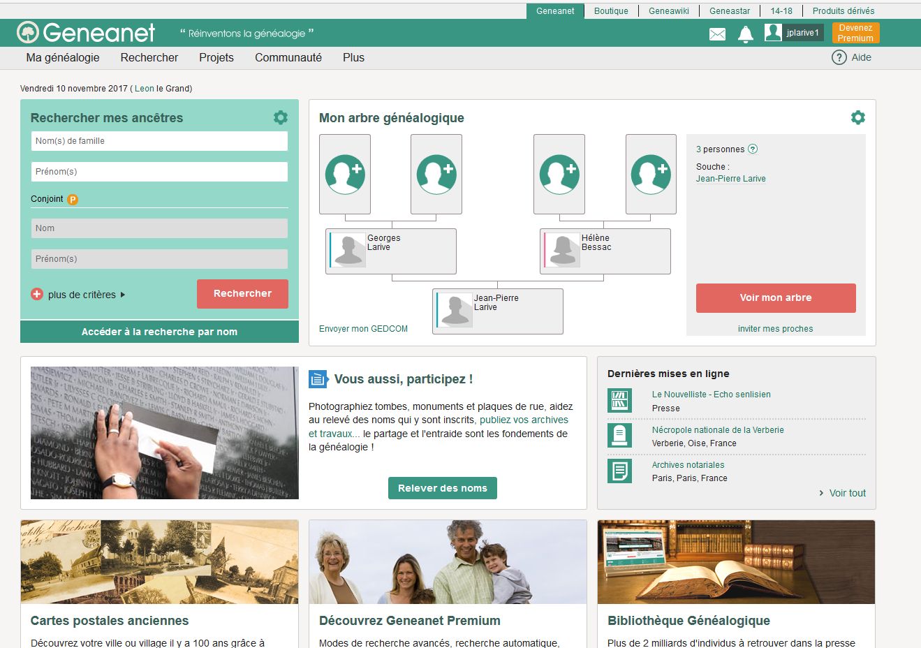Viewport: 921px width, 648px height.
Task: Expand plus de critères arrow
Action: click(123, 295)
